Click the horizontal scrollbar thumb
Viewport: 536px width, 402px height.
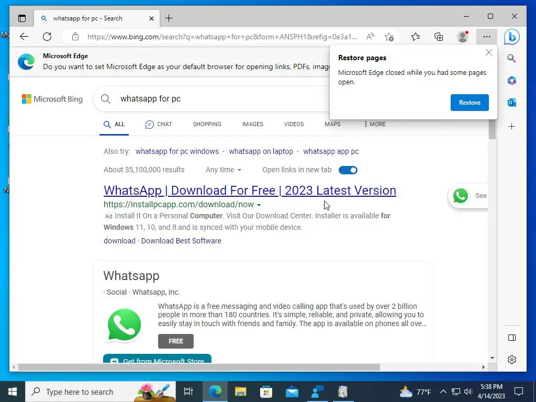(x=199, y=367)
